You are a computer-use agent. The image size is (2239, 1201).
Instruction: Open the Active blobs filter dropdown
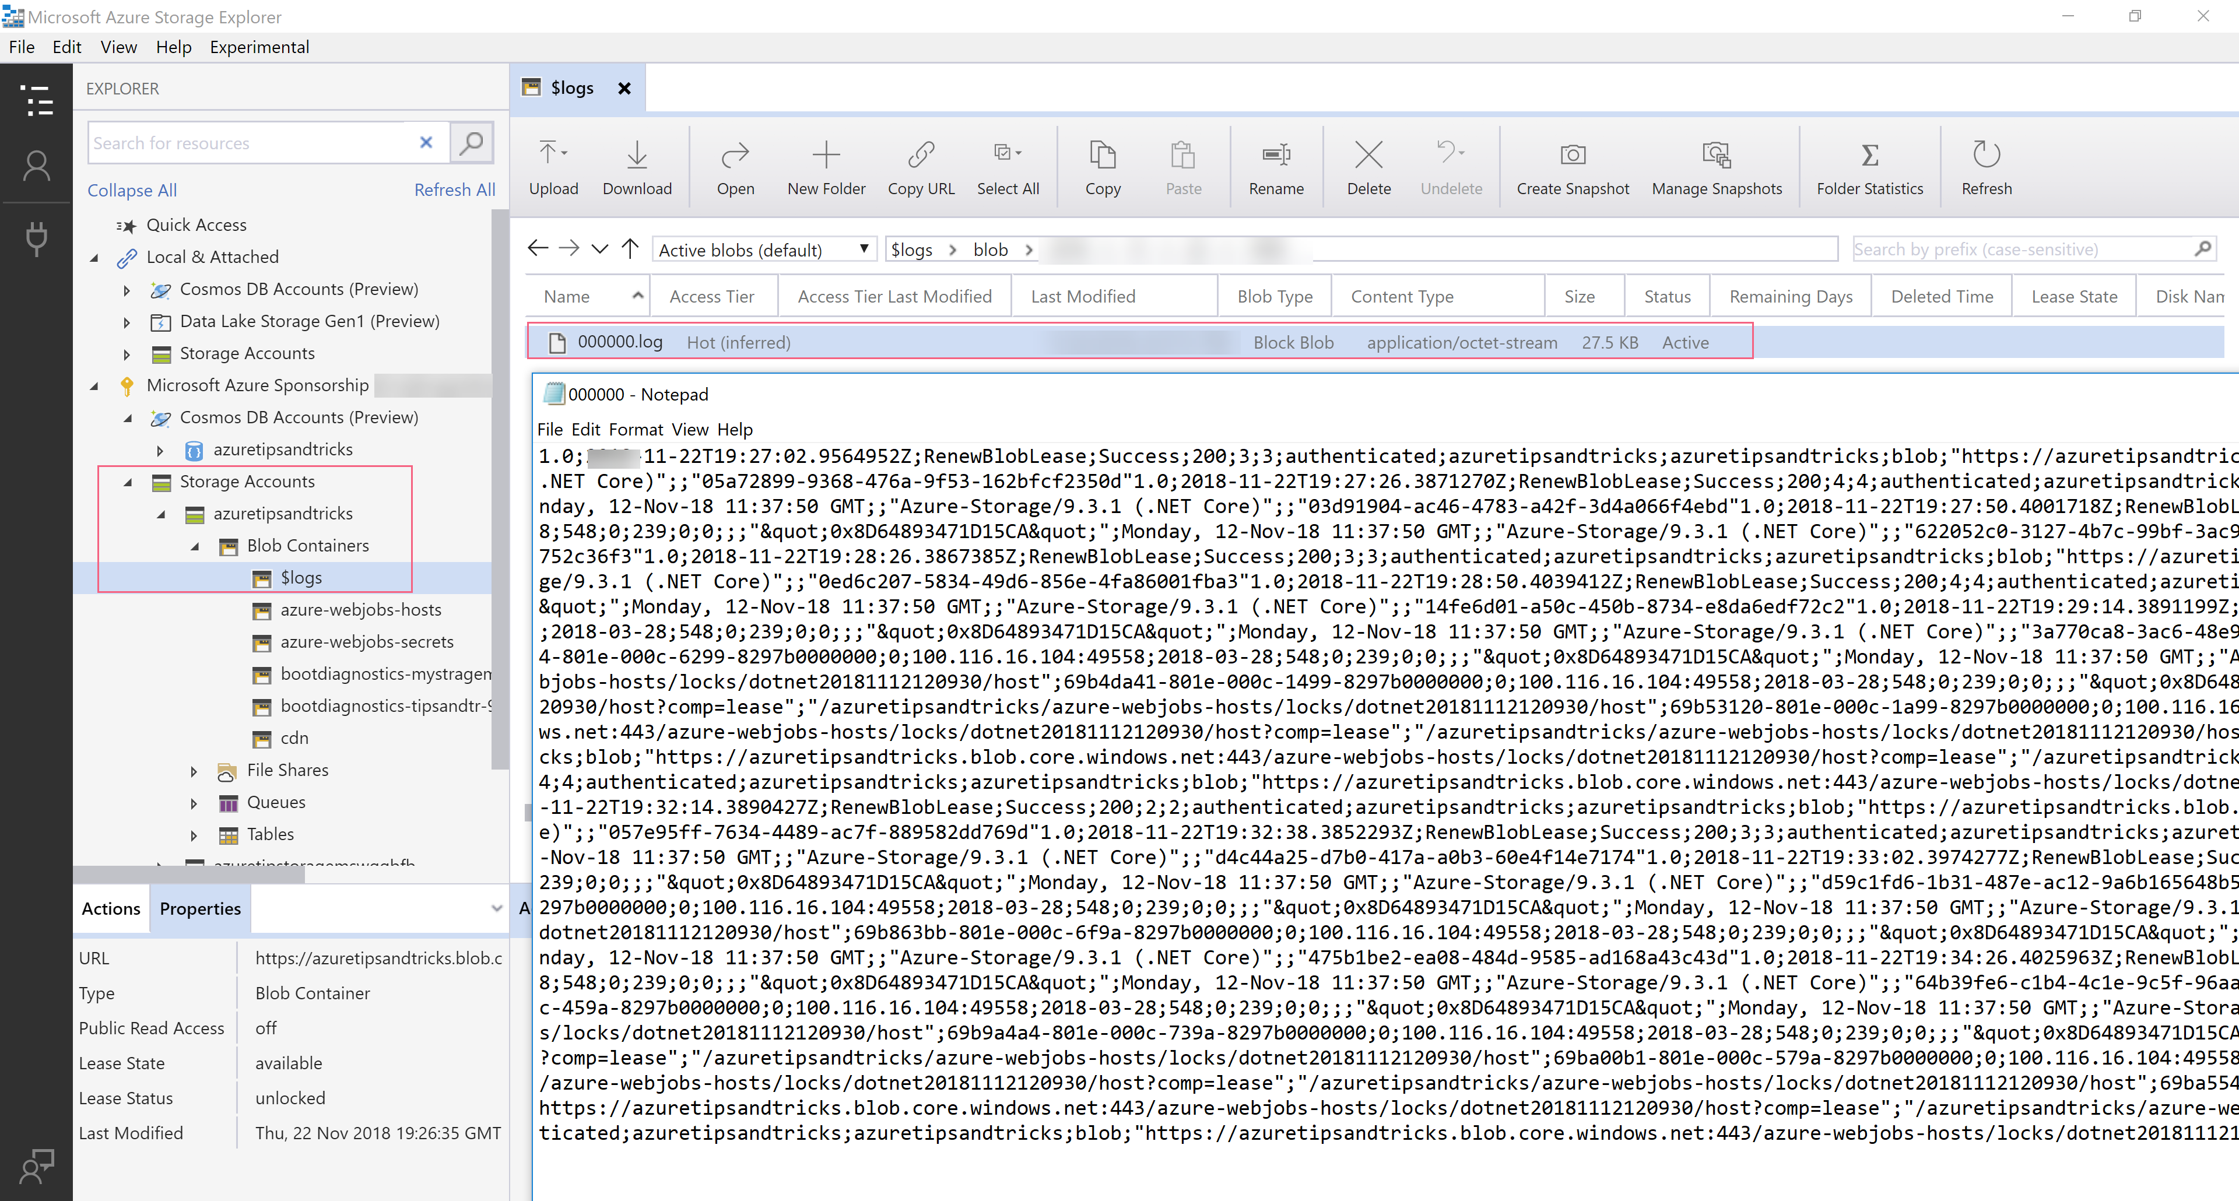[x=764, y=250]
